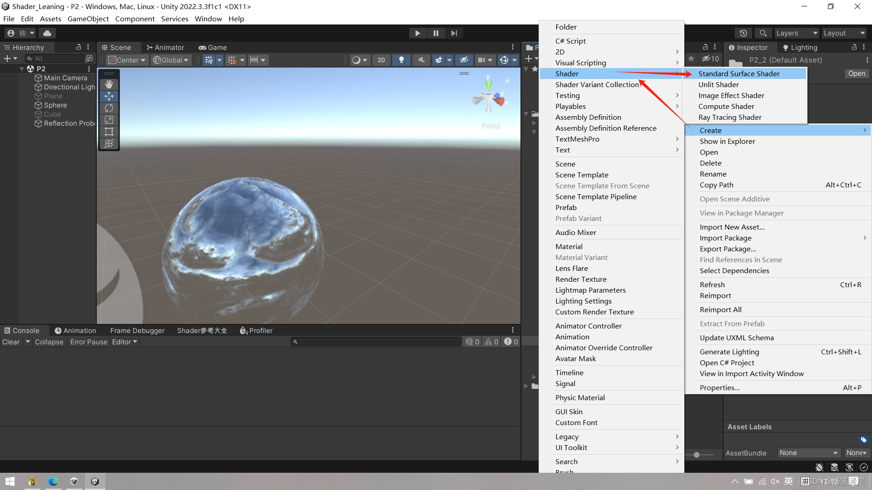Collapse the P2 scene hierarchy
This screenshot has height=490, width=872.
point(22,69)
